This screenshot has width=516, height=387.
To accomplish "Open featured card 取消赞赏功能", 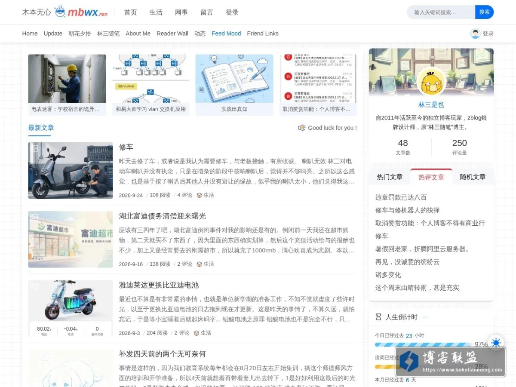I will pos(318,85).
